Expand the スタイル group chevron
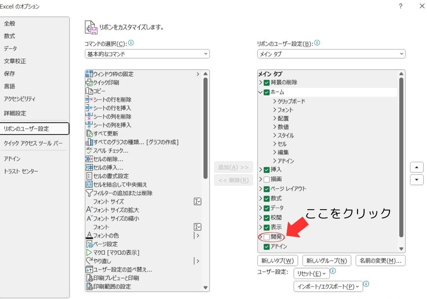This screenshot has width=427, height=299. coord(275,136)
